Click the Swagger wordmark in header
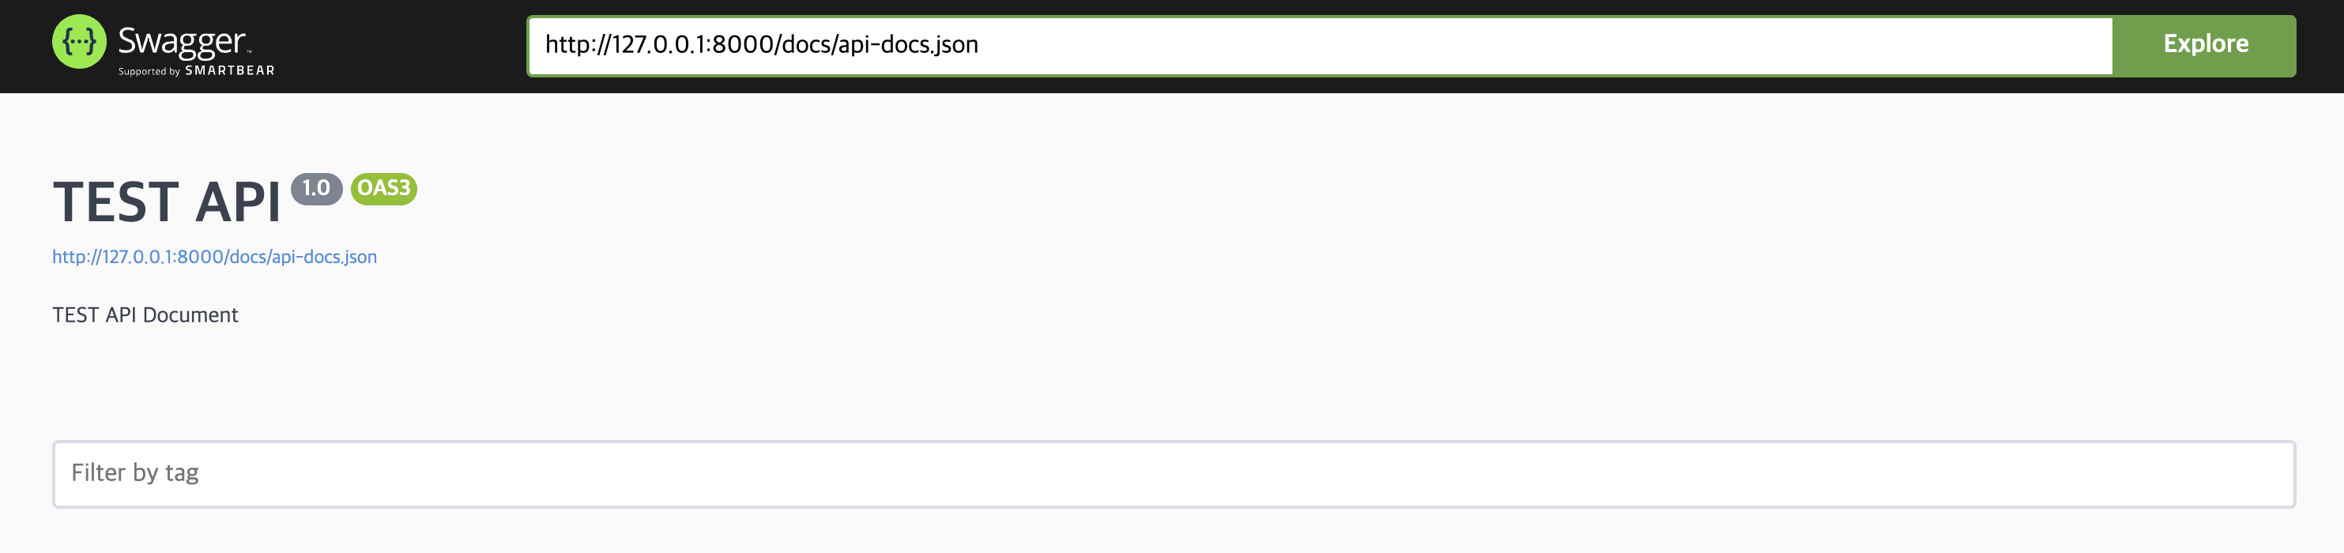This screenshot has height=553, width=2344. tap(183, 42)
